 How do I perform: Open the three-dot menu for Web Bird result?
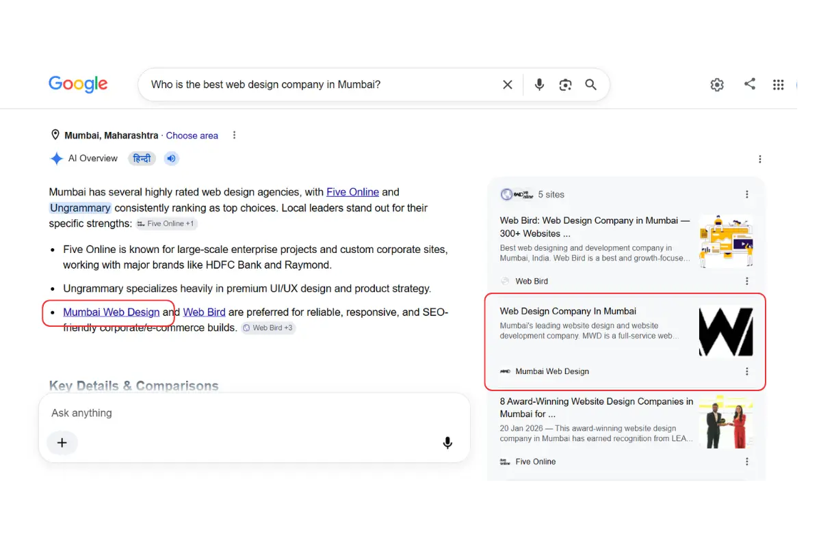click(x=747, y=281)
